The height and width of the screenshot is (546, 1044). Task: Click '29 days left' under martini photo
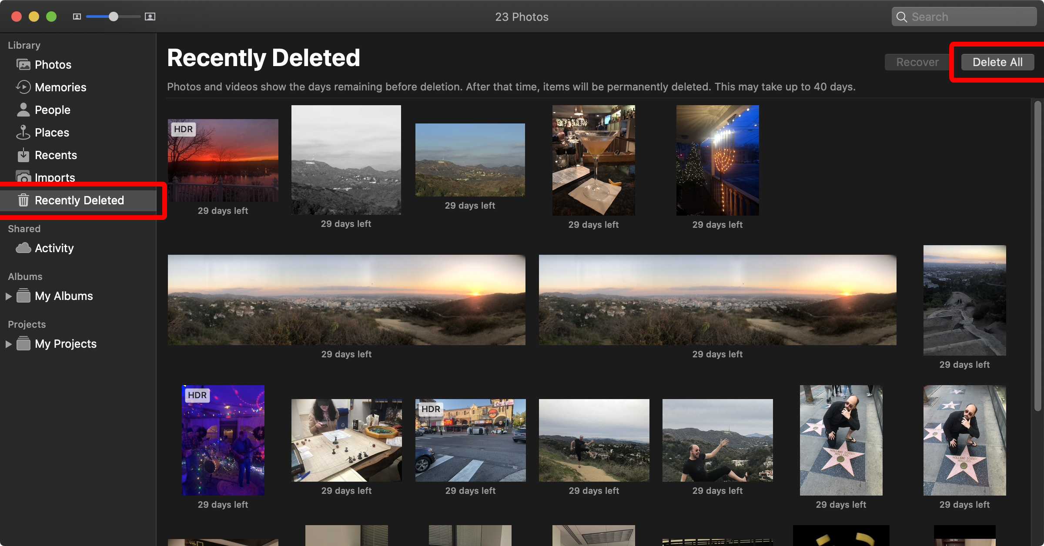click(594, 225)
